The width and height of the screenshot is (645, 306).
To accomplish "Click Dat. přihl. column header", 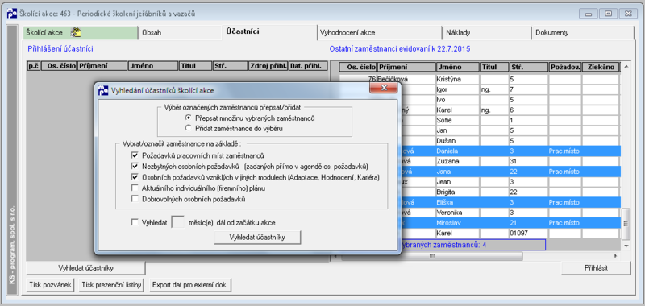I will pyautogui.click(x=308, y=66).
